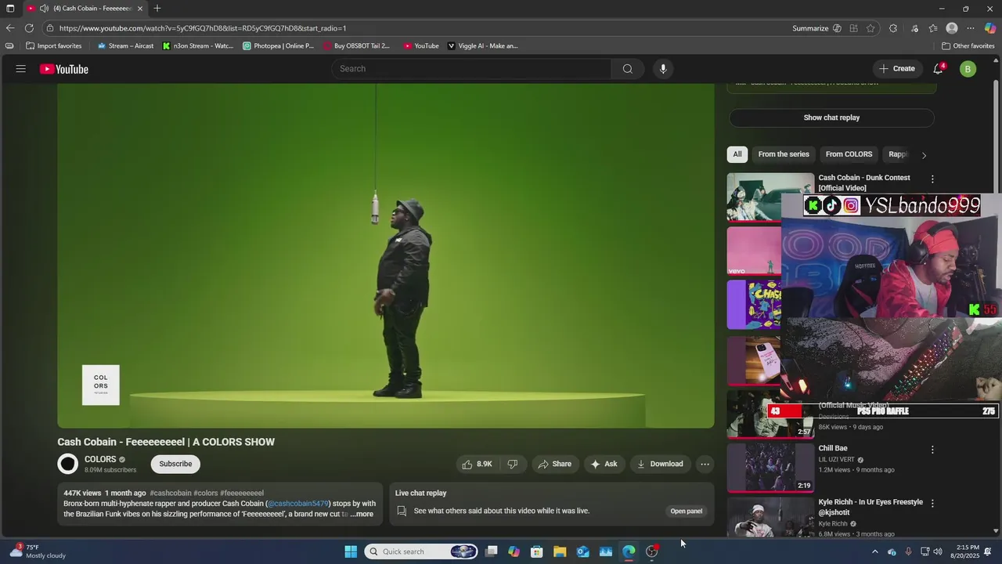Open the video's more actions ellipsis
The width and height of the screenshot is (1002, 564).
(705, 464)
